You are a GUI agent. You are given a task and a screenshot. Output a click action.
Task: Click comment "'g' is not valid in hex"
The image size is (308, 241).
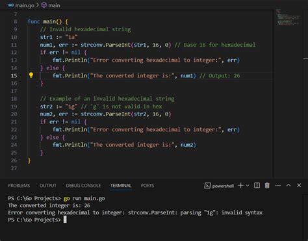tap(126, 107)
